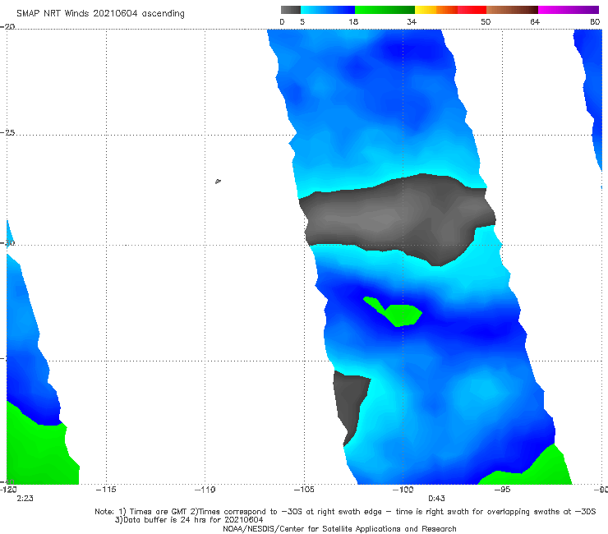Click the '-105' longitude axis label
The width and height of the screenshot is (608, 534).
click(x=304, y=490)
